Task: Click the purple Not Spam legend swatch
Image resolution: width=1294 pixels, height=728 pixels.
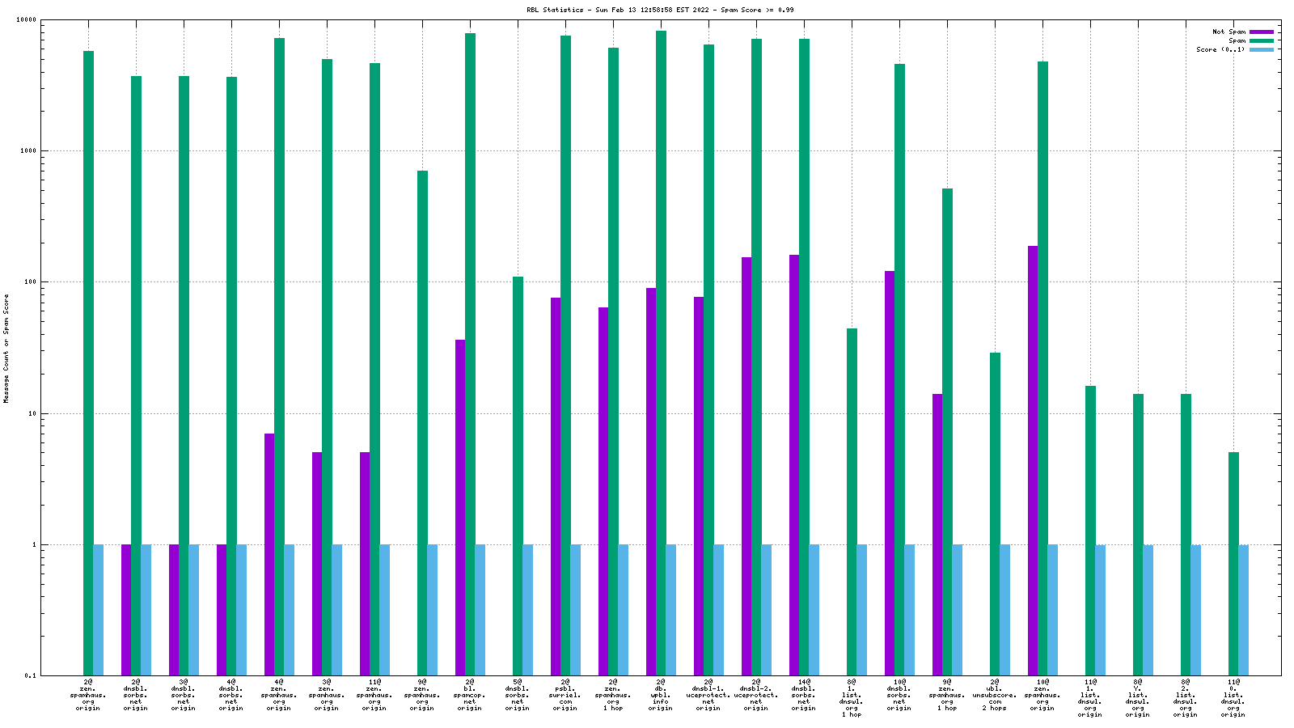Action: point(1261,32)
